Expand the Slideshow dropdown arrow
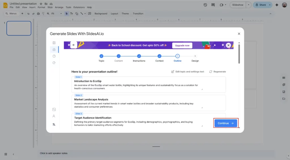Screen dimensions: 290x160 tap(248, 5)
